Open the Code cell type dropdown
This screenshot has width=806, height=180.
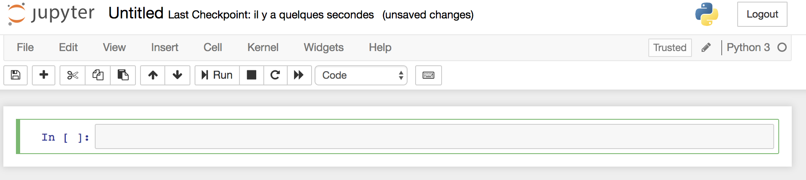361,75
